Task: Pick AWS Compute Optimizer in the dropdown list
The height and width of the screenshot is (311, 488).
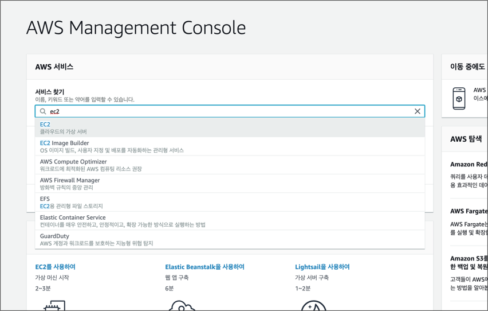Action: coord(230,165)
